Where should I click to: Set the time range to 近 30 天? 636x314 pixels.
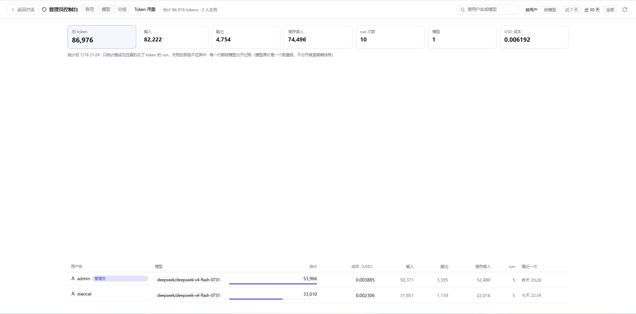[x=592, y=10]
